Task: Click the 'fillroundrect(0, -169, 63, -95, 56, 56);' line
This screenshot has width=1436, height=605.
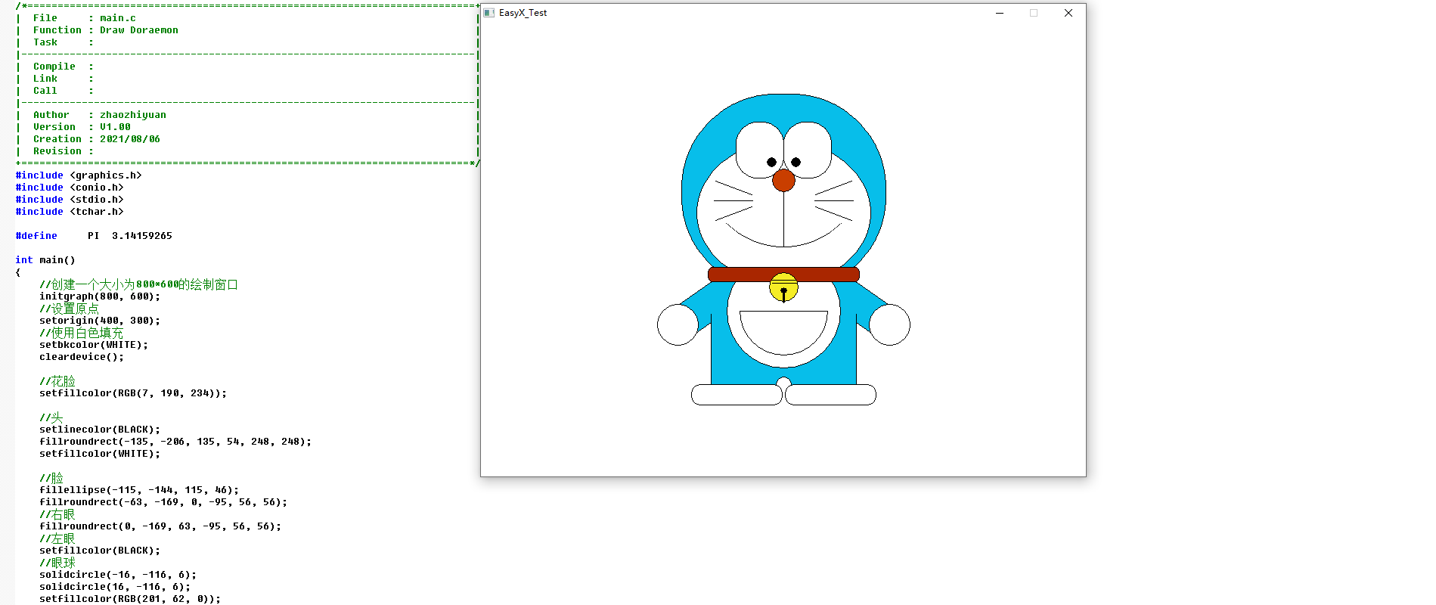Action: (x=160, y=526)
